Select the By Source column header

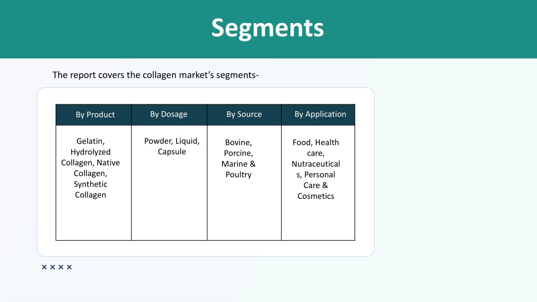pos(244,115)
